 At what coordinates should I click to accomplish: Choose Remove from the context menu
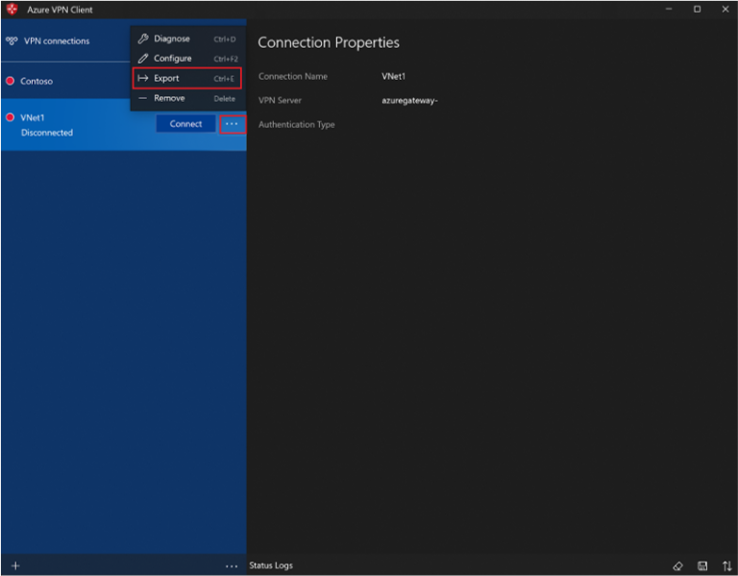(186, 98)
